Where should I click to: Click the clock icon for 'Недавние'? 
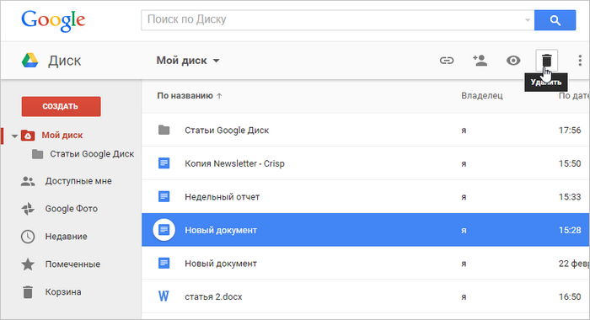pos(28,237)
